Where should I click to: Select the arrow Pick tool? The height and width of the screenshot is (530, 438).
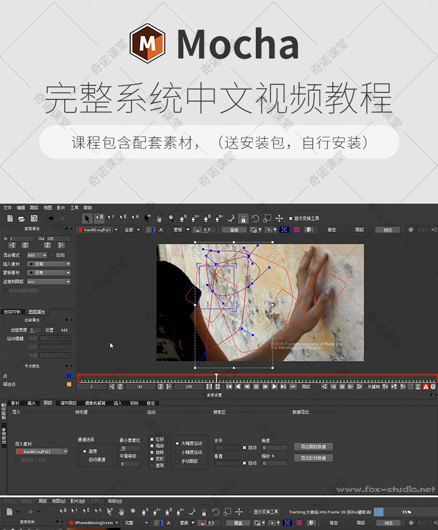(x=87, y=218)
